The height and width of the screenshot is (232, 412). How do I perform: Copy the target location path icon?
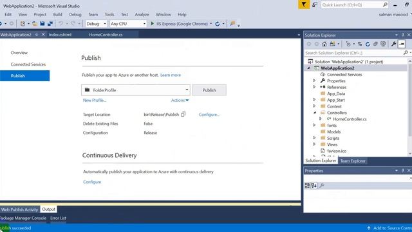tap(183, 114)
